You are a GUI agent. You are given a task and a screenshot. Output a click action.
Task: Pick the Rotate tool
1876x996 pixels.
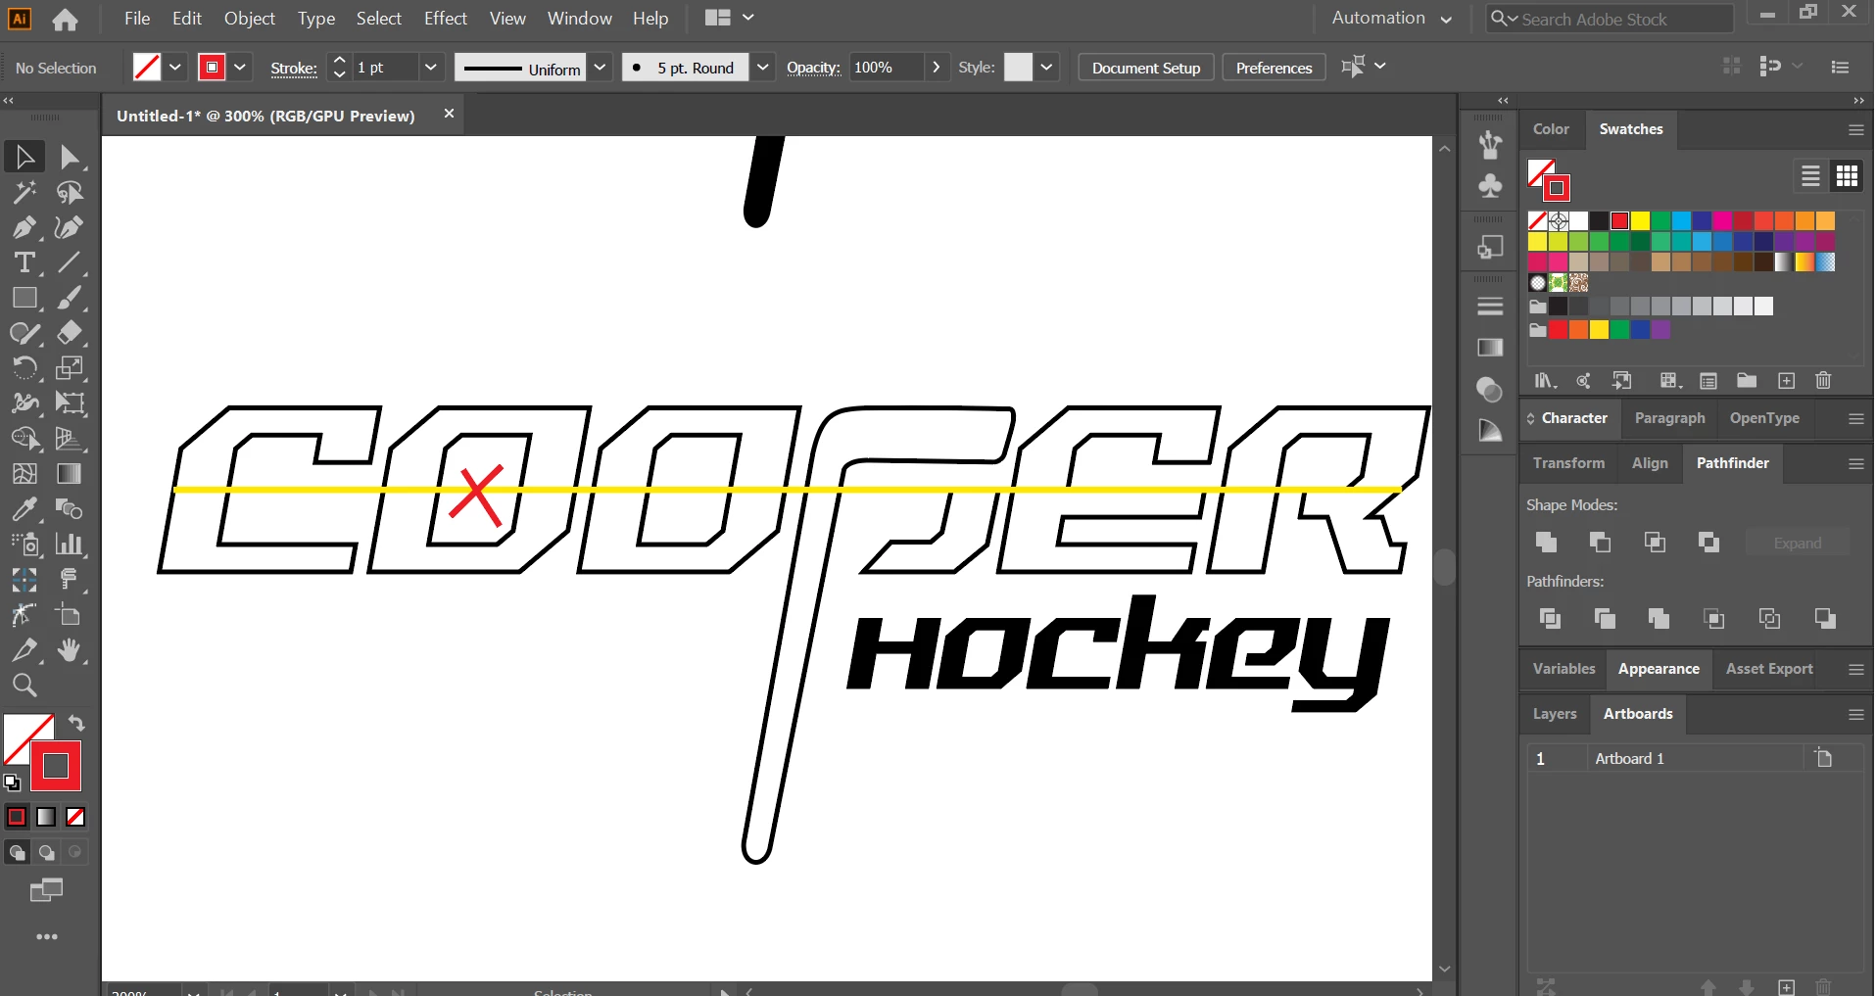click(24, 368)
